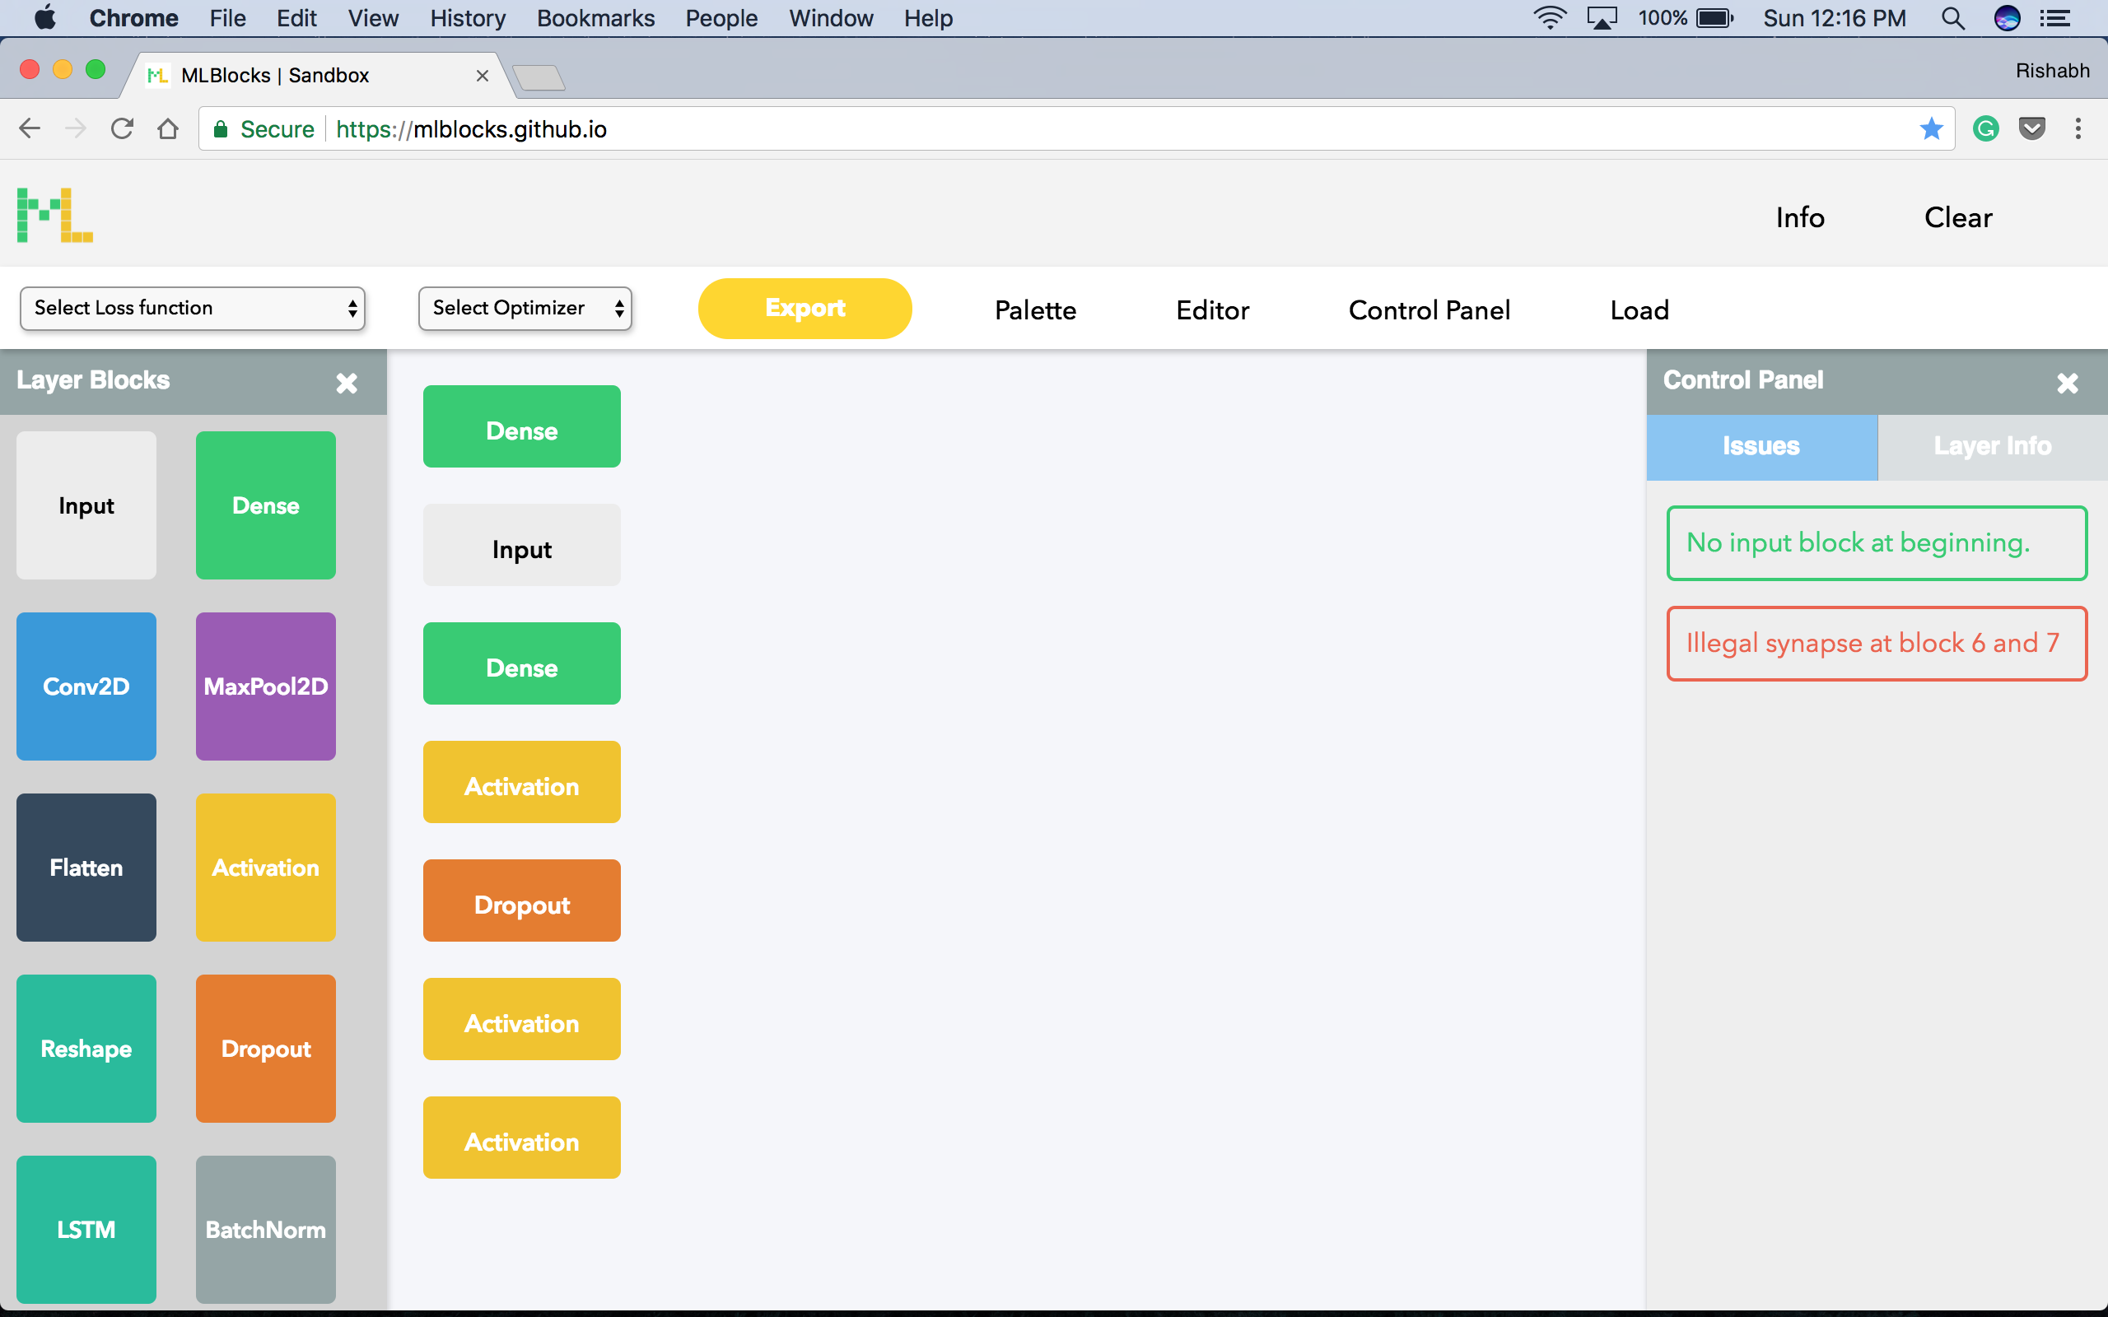Open the History menu
Viewport: 2108px width, 1317px height.
click(467, 18)
